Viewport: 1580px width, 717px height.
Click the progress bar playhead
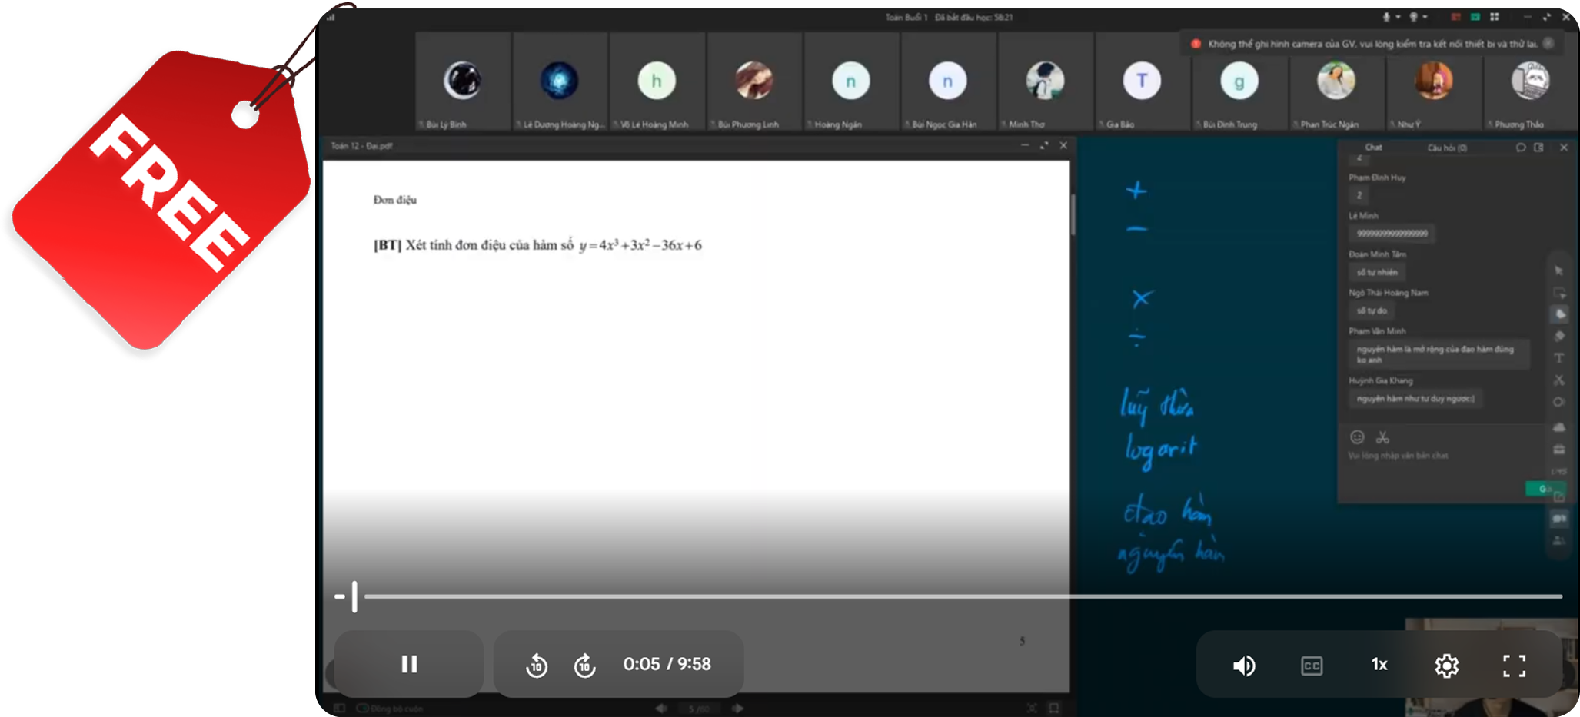coord(354,596)
